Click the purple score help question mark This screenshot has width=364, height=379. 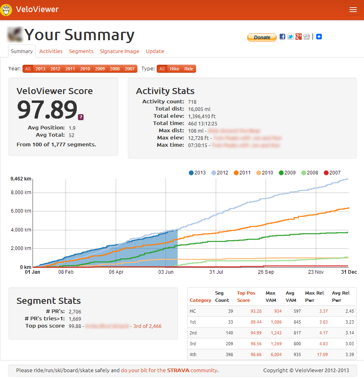pyautogui.click(x=81, y=117)
